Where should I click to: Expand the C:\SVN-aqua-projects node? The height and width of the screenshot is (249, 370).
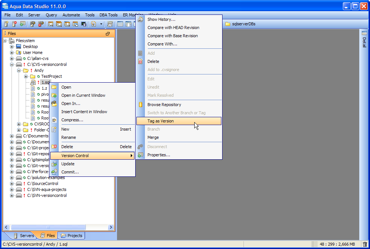12,189
